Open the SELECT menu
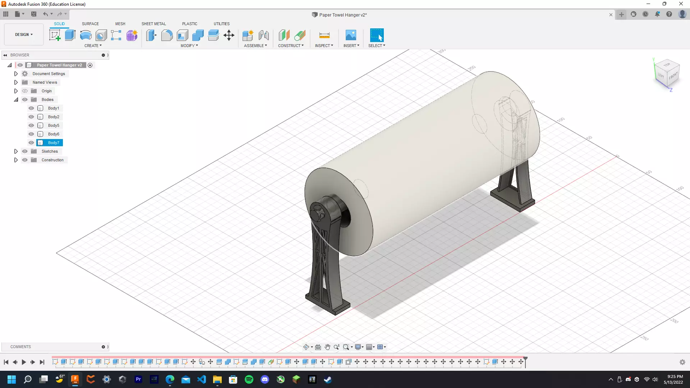The width and height of the screenshot is (690, 388). coord(377,46)
